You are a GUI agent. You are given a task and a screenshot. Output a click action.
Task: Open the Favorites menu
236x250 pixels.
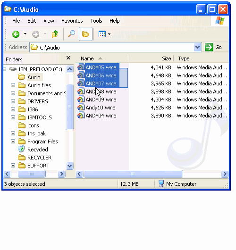coord(72,21)
